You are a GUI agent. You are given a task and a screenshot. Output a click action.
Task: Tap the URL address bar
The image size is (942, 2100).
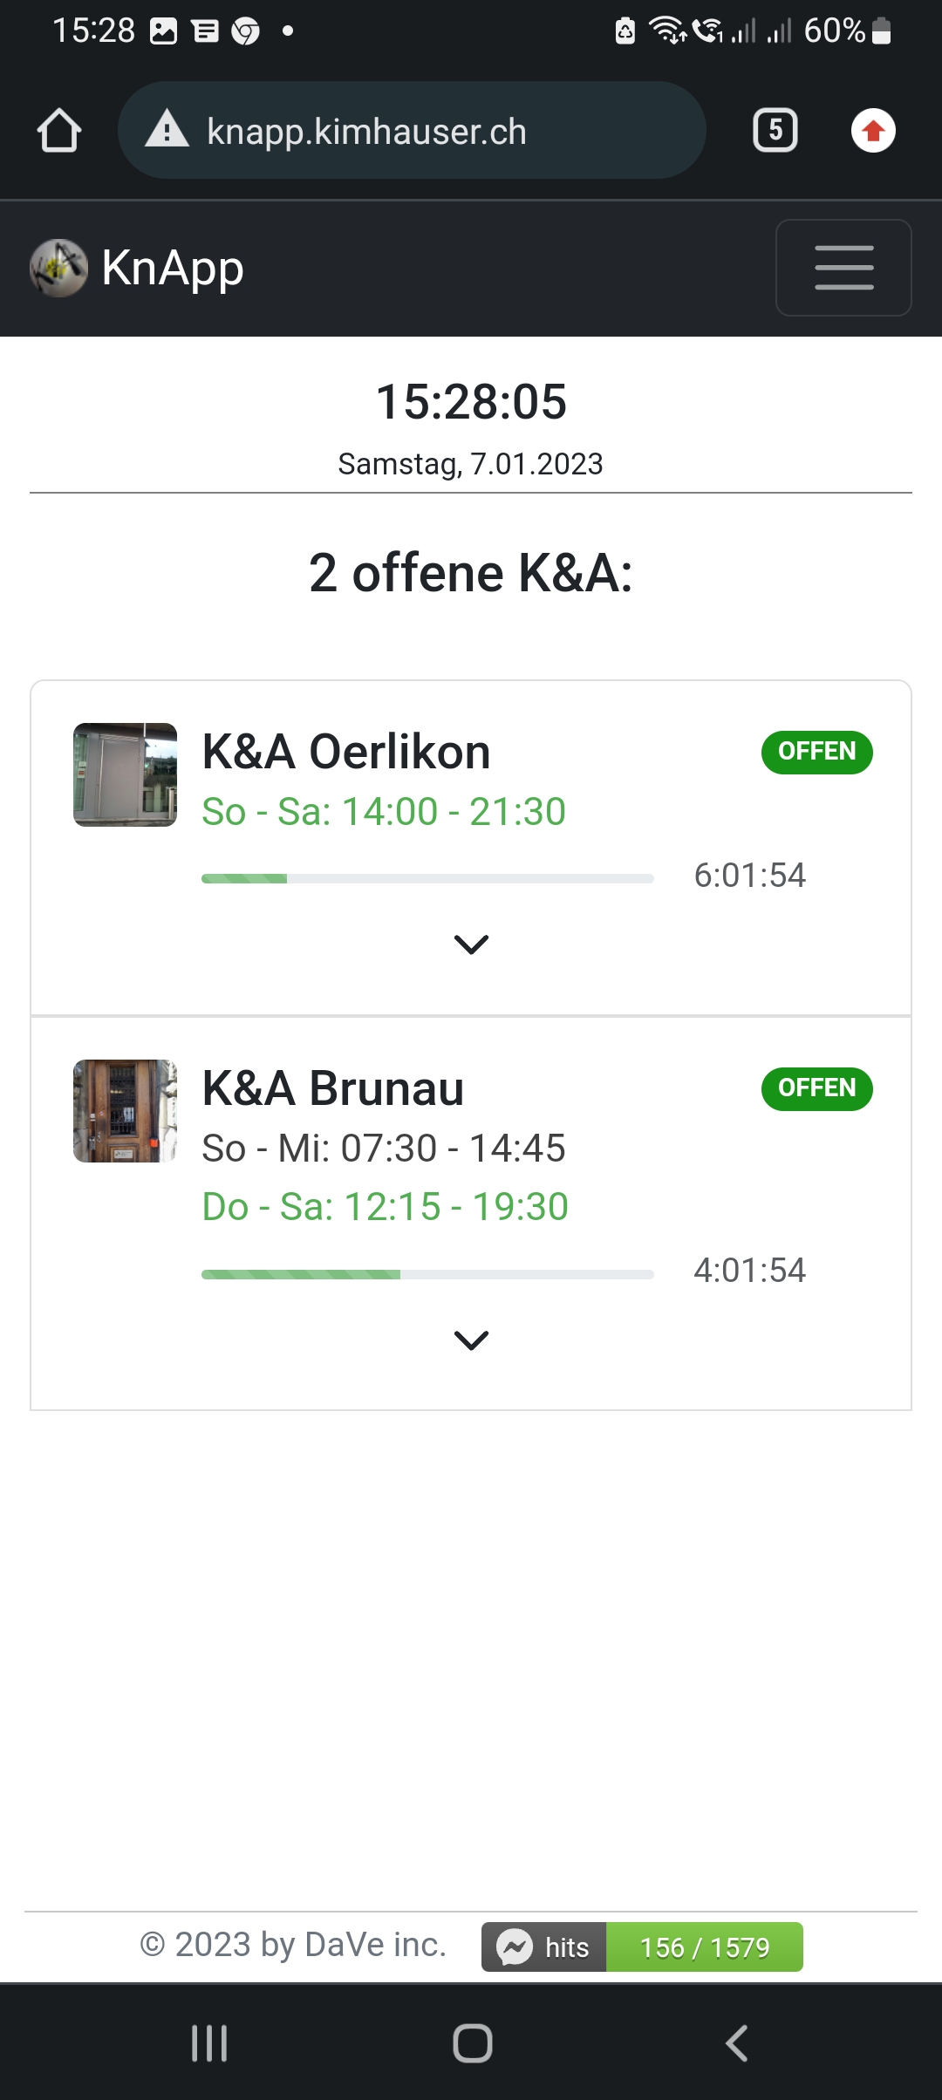[x=410, y=131]
